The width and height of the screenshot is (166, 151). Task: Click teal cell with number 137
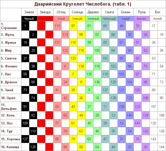[x=105, y=90]
